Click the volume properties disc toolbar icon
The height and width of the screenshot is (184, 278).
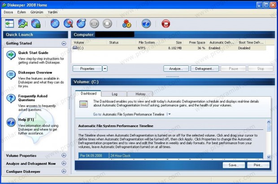36,24
